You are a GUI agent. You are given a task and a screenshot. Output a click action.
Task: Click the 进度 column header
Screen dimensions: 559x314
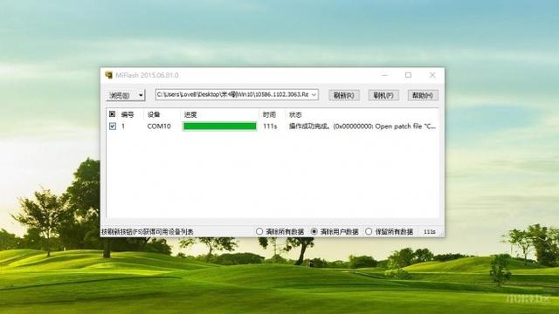190,114
